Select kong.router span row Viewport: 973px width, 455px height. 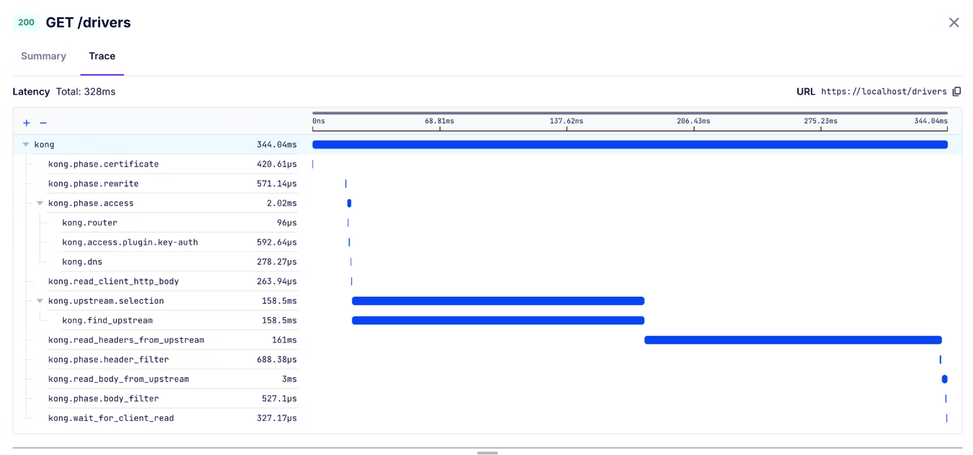pyautogui.click(x=90, y=223)
